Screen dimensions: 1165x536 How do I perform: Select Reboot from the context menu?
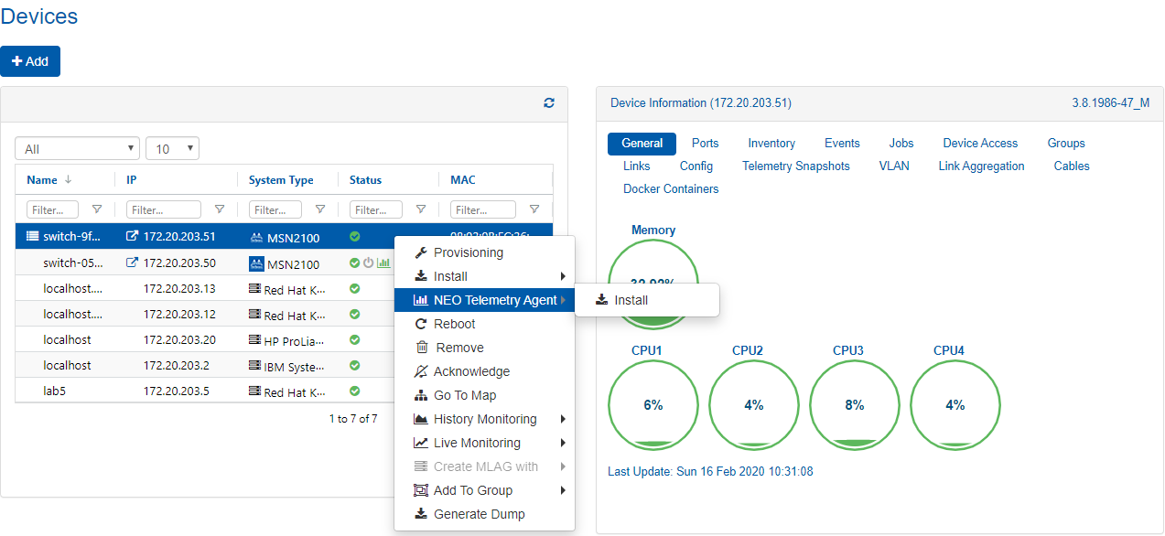tap(454, 324)
